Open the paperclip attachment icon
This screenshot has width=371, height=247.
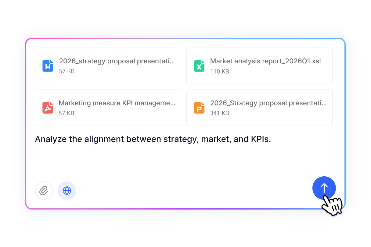pos(44,190)
